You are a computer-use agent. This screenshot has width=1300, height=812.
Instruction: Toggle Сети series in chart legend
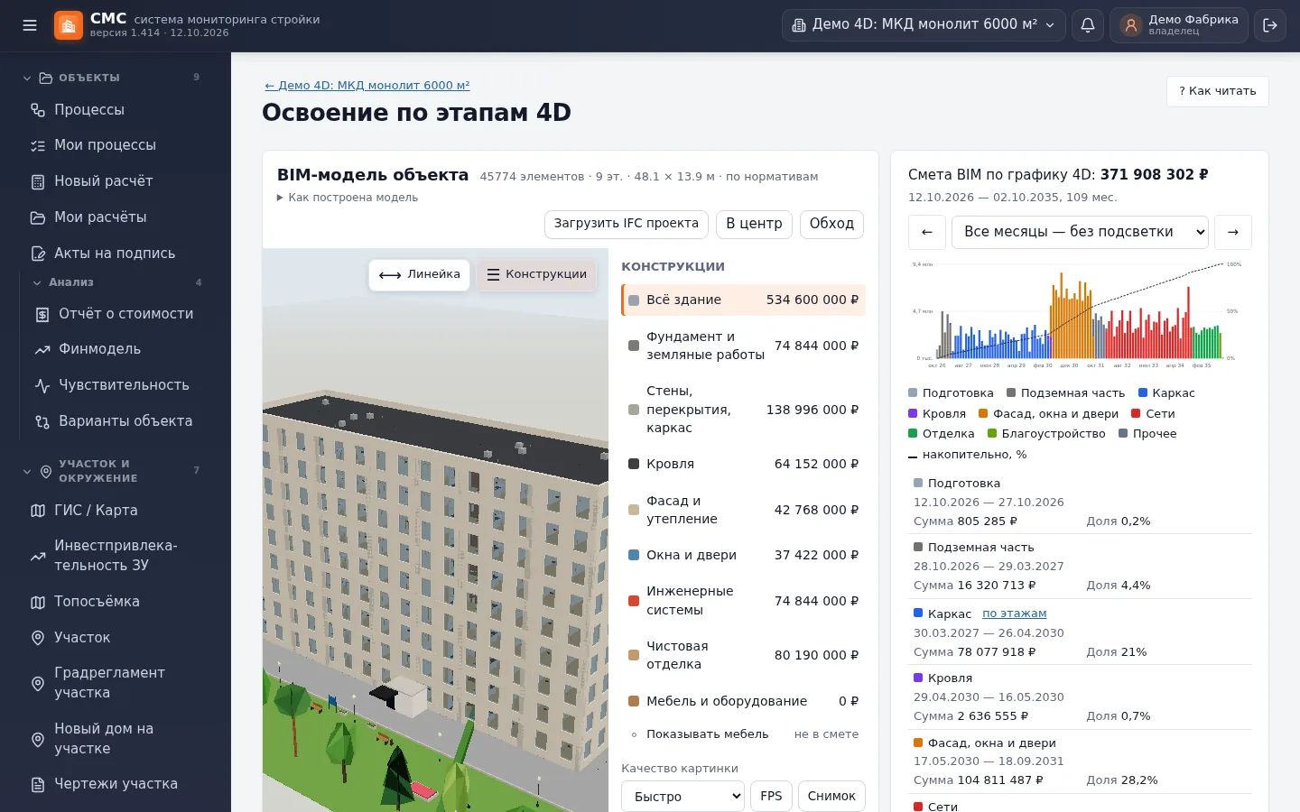coord(1153,414)
